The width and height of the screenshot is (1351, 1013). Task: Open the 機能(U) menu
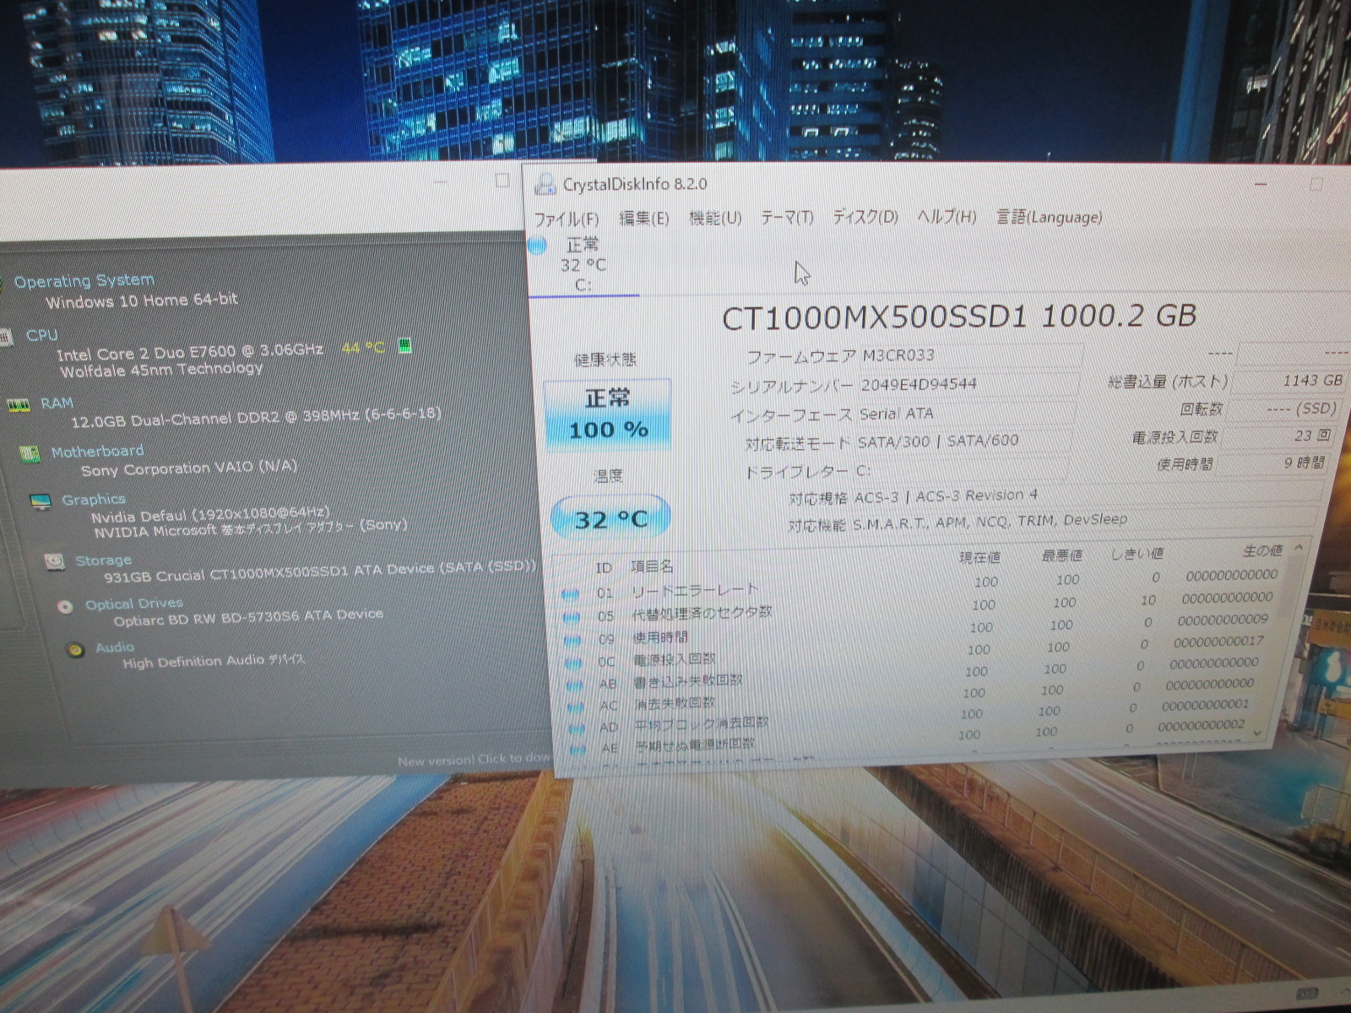click(714, 219)
